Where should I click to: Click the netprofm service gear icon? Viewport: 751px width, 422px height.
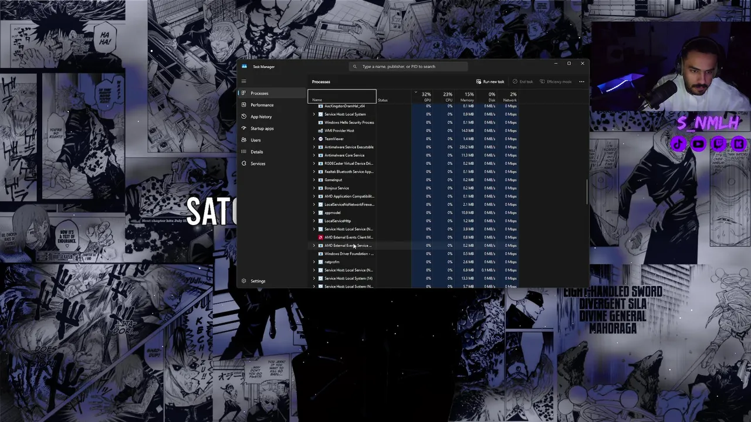[320, 262]
